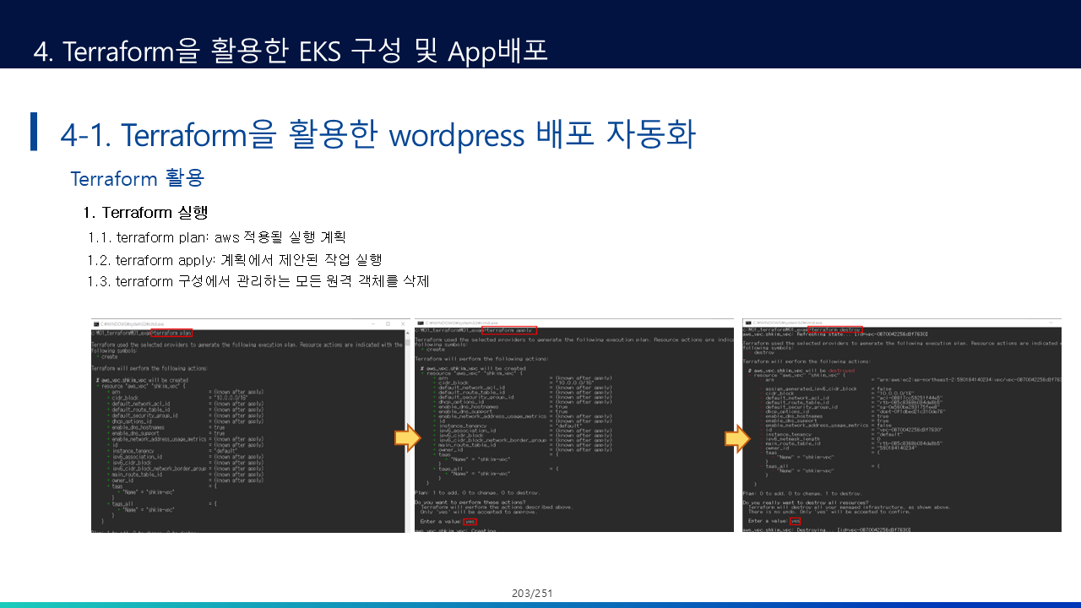Minimize the terraform plan terminal window

374,323
